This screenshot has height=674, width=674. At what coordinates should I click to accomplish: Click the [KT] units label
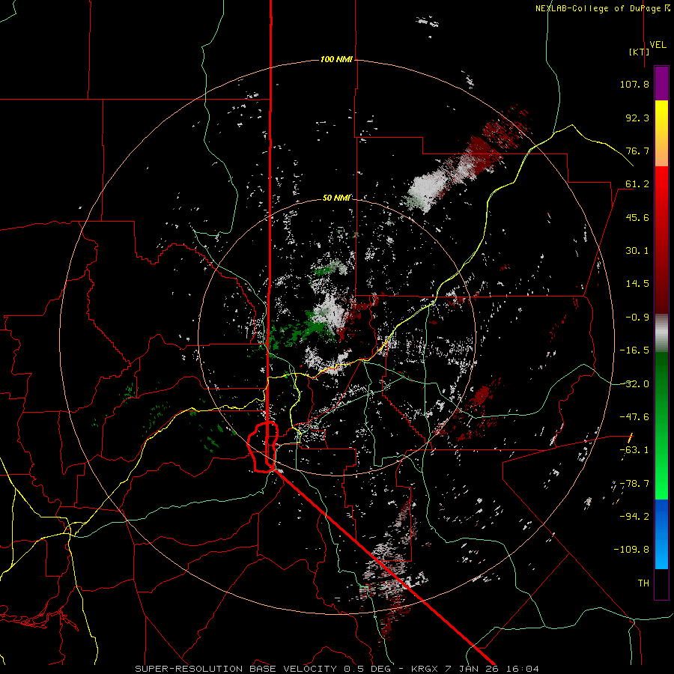640,52
